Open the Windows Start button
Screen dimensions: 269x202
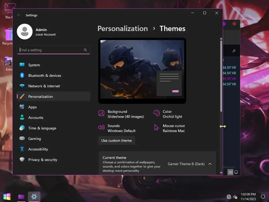pyautogui.click(x=7, y=197)
